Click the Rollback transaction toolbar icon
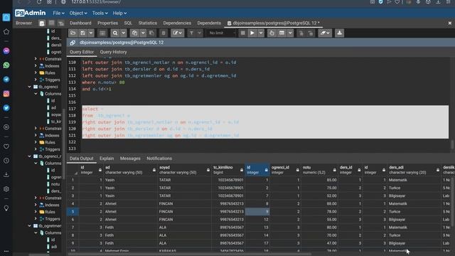Image resolution: width=455 pixels, height=256 pixels. point(311,33)
